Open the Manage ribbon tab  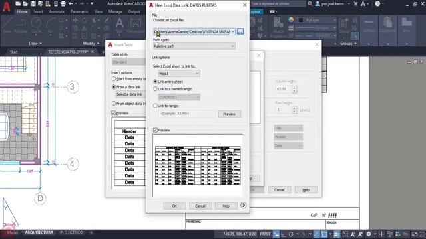[115, 12]
